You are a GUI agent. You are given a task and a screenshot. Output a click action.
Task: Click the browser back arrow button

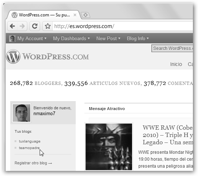pos(12,26)
